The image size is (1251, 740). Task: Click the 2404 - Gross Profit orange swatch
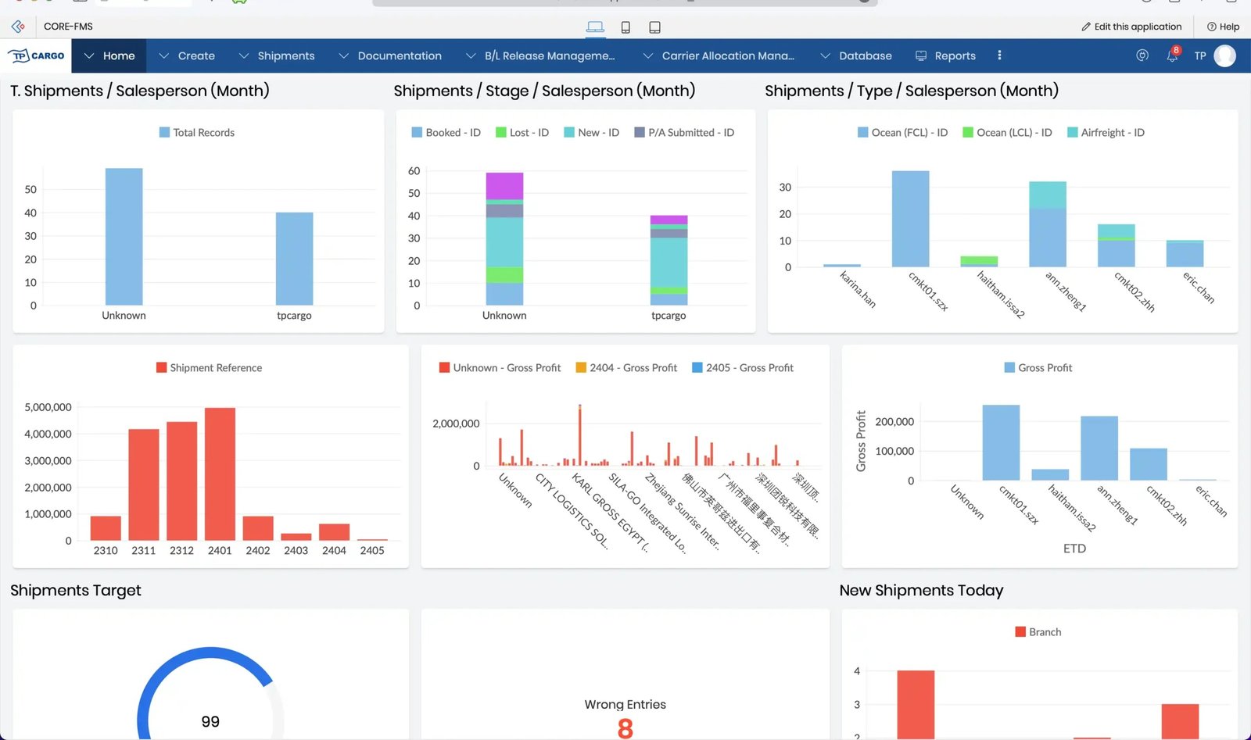click(581, 368)
